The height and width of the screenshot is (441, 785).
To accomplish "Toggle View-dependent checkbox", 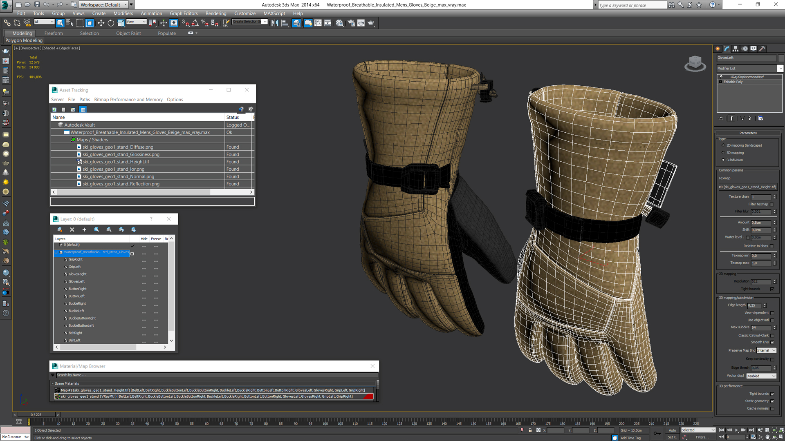I will [x=772, y=313].
